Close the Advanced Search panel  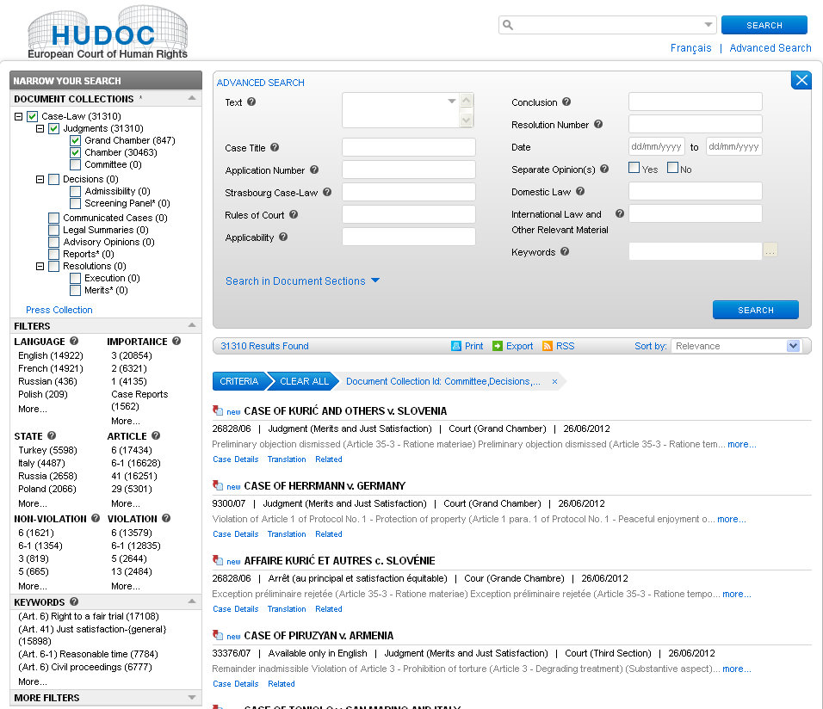pyautogui.click(x=801, y=79)
